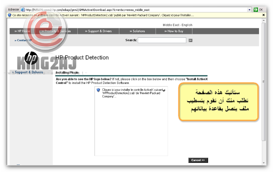Screen dimensions: 273x172
Task: Close the ActiveX information bar
Action: (x=263, y=15)
